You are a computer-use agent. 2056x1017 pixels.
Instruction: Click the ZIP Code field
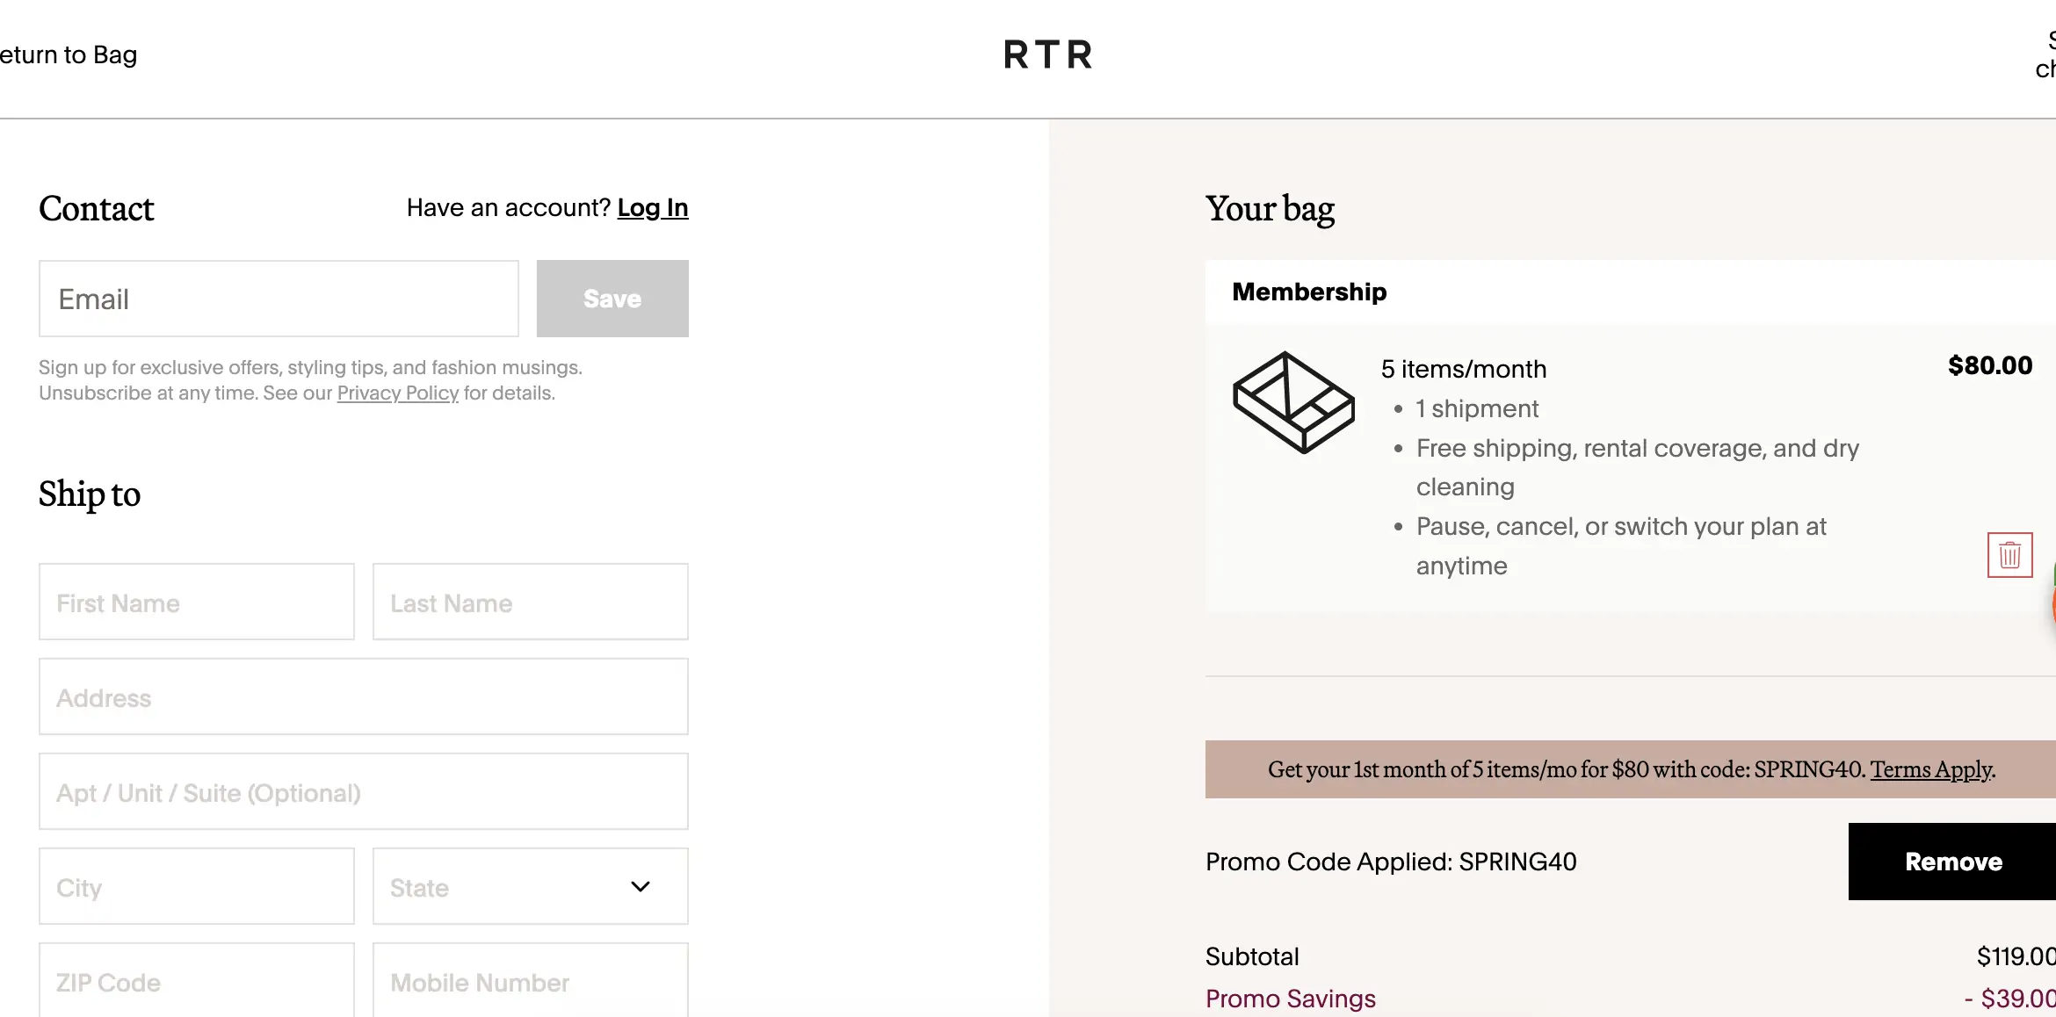coord(197,981)
